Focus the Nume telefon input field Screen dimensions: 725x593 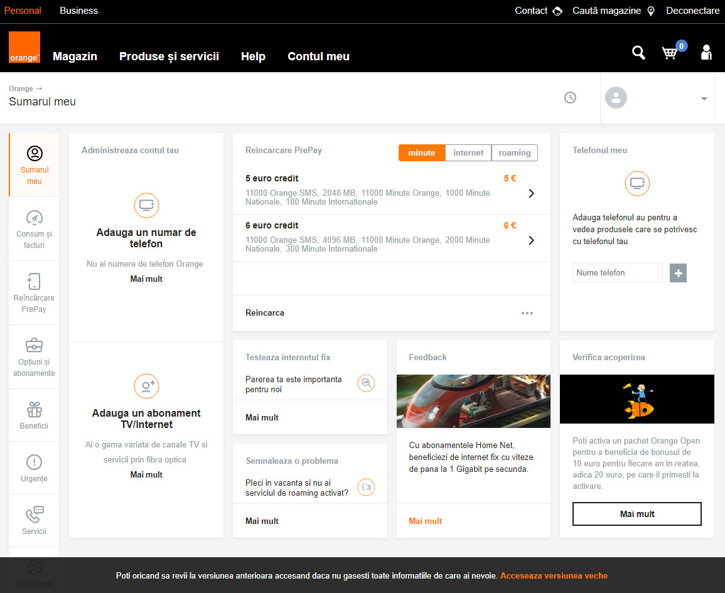click(617, 273)
